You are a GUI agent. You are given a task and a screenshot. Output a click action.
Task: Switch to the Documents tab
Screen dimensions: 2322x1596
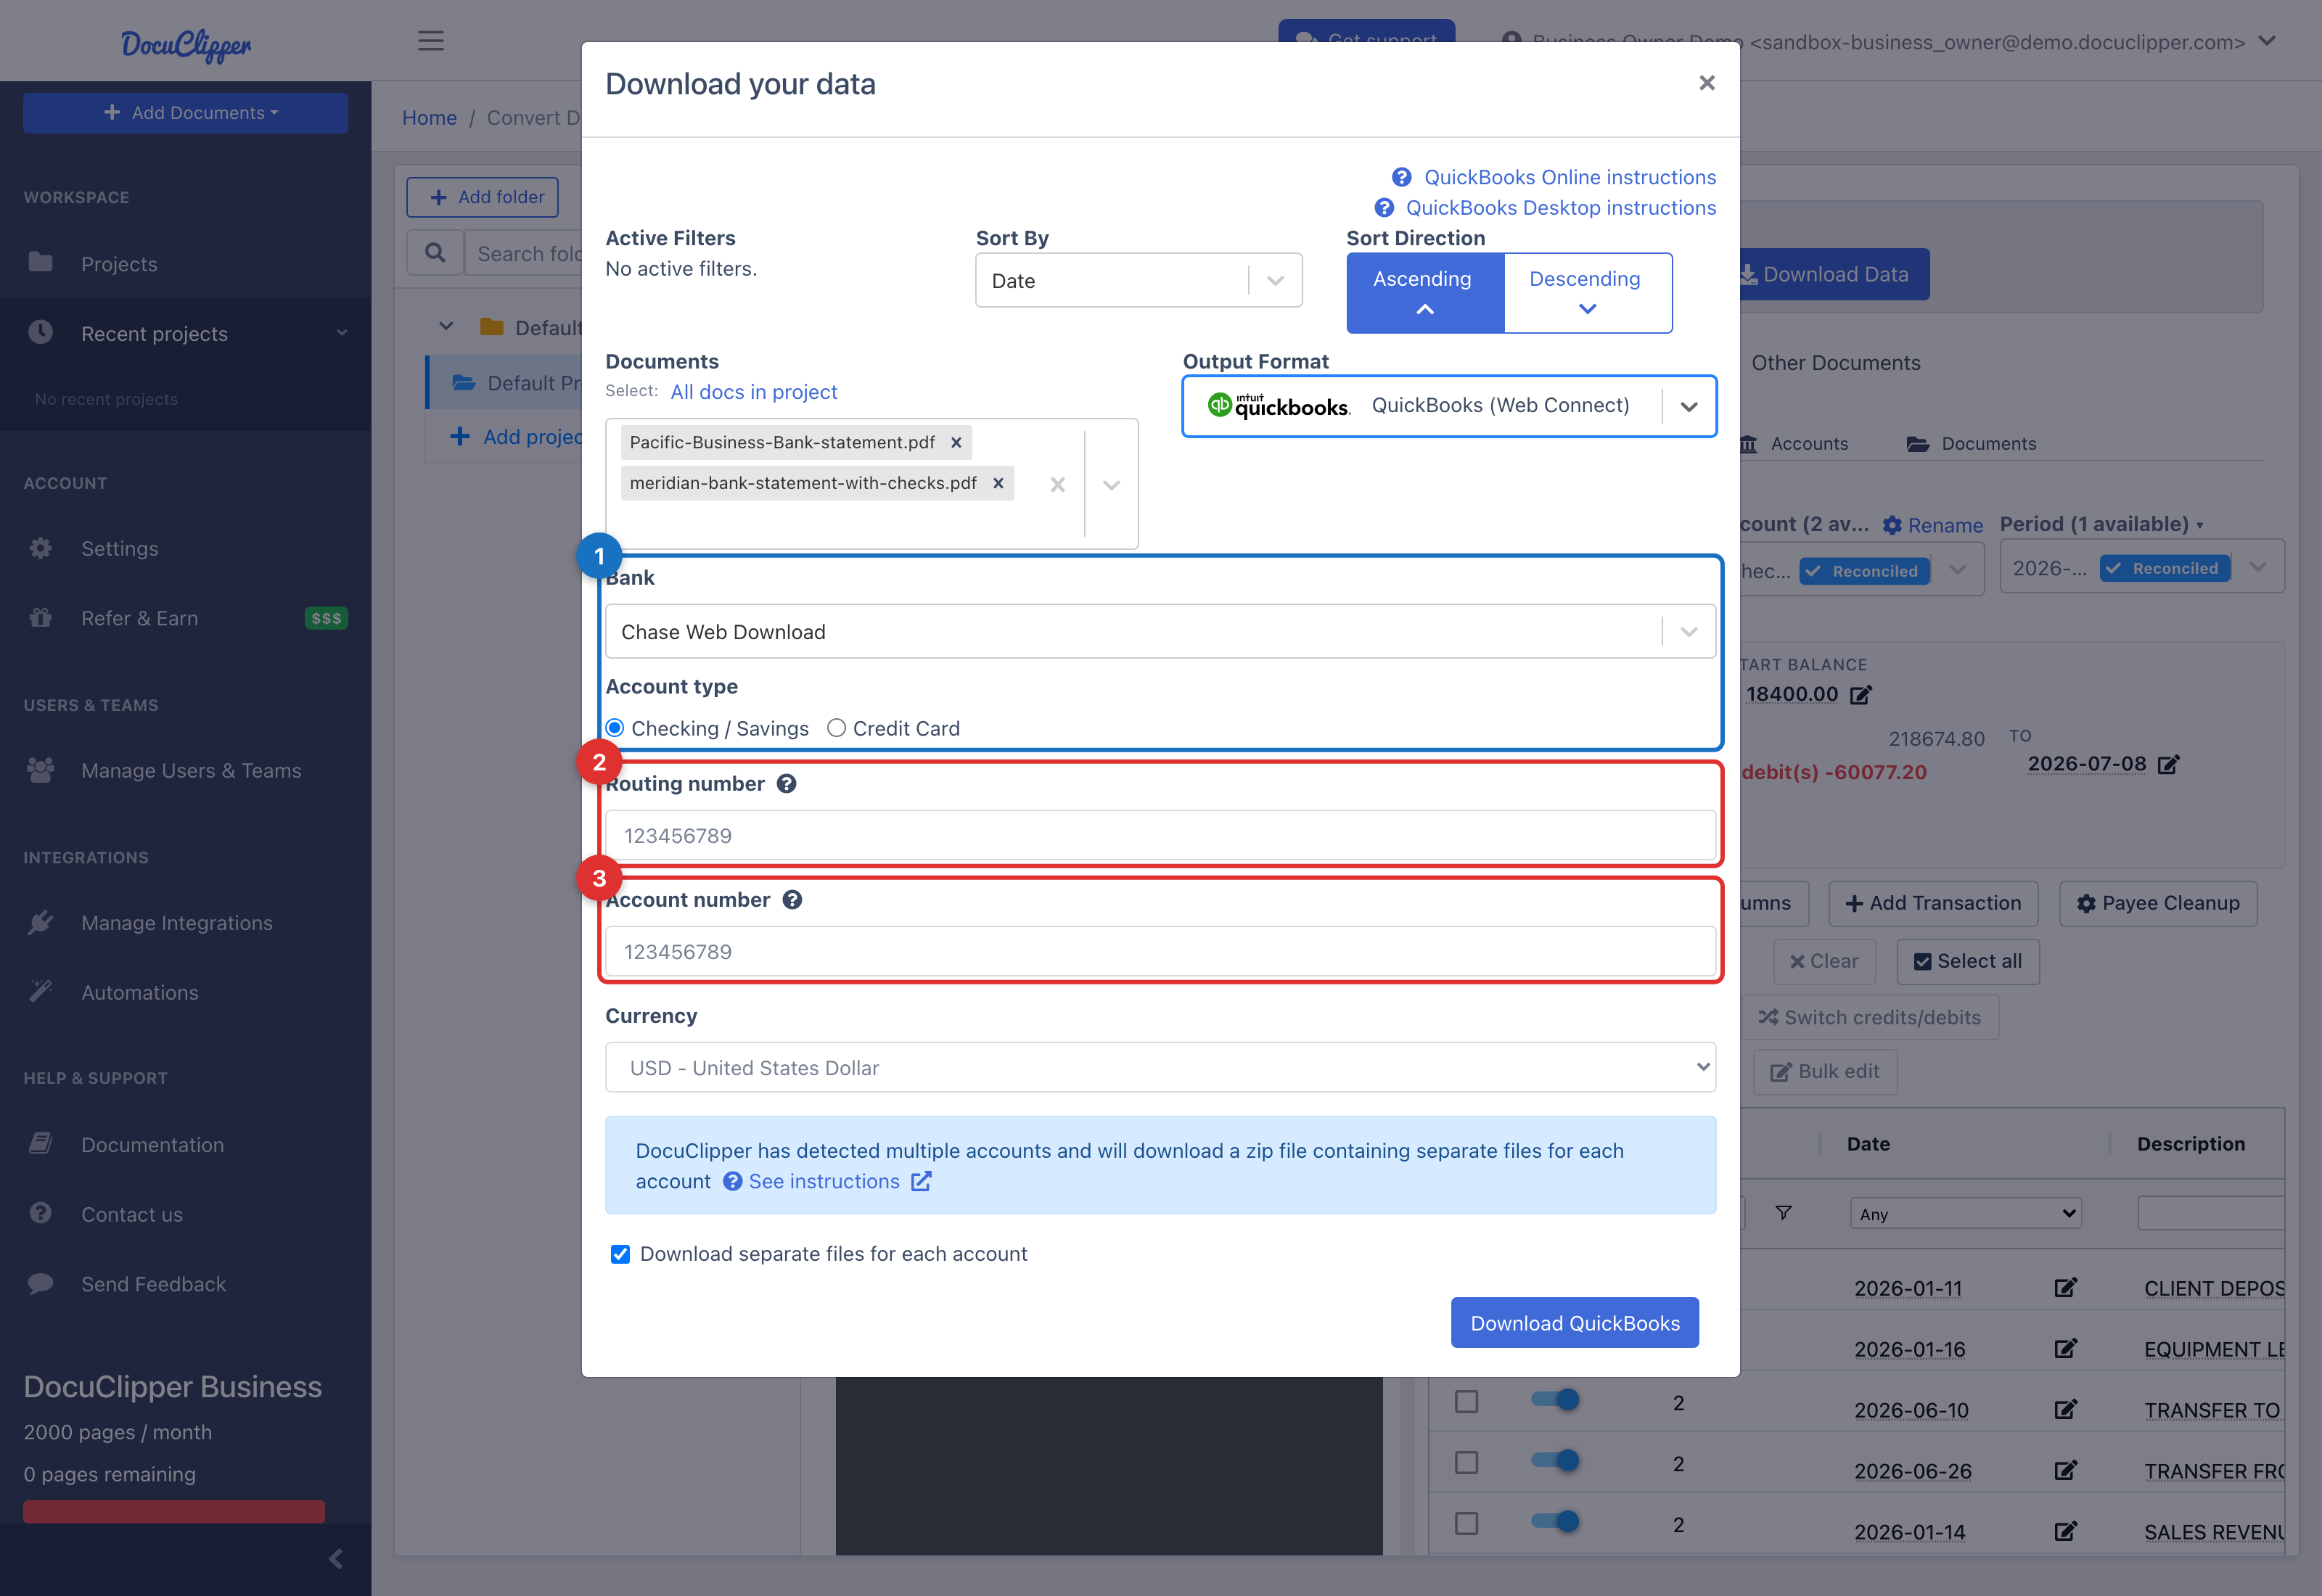click(1972, 443)
